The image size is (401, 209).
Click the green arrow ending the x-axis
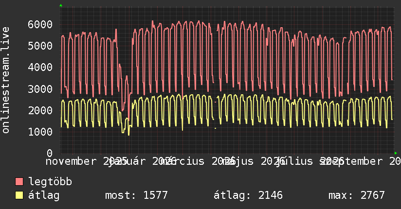click(396, 153)
